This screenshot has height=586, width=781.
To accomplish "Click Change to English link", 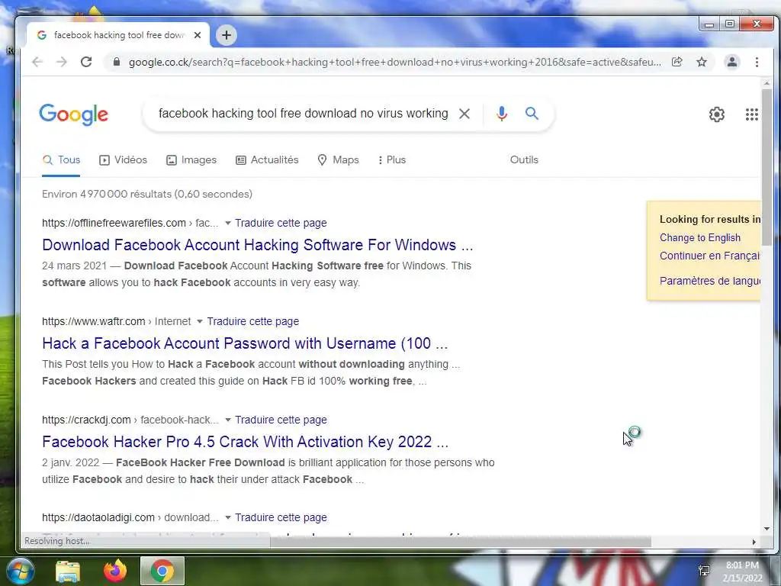I will (x=700, y=238).
